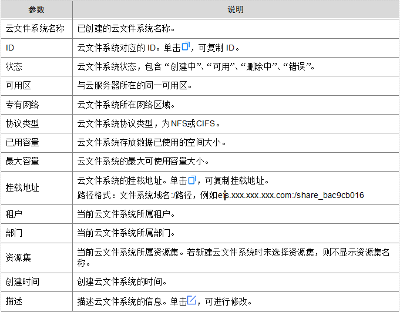Click the text 已创建的云文件系统名称
The height and width of the screenshot is (312, 400).
click(x=126, y=29)
